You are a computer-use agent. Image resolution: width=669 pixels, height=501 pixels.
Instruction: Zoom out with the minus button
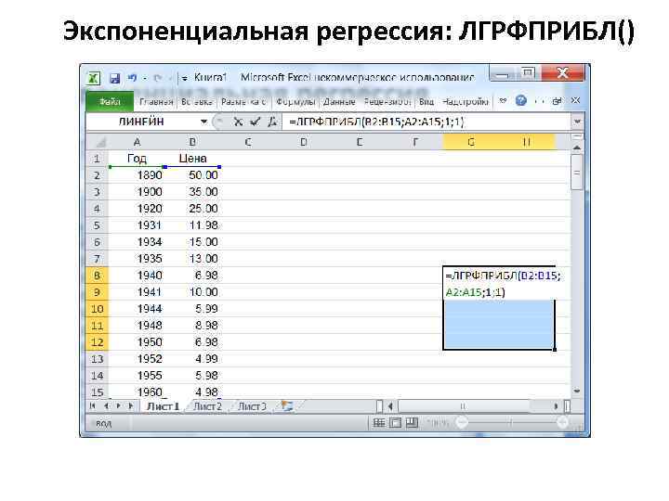462,423
